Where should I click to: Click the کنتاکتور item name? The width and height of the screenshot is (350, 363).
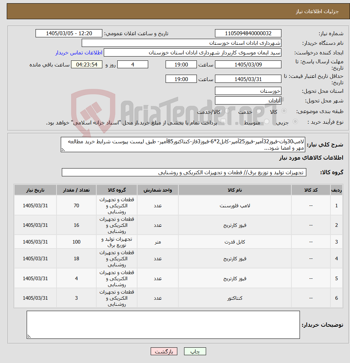click(235, 298)
